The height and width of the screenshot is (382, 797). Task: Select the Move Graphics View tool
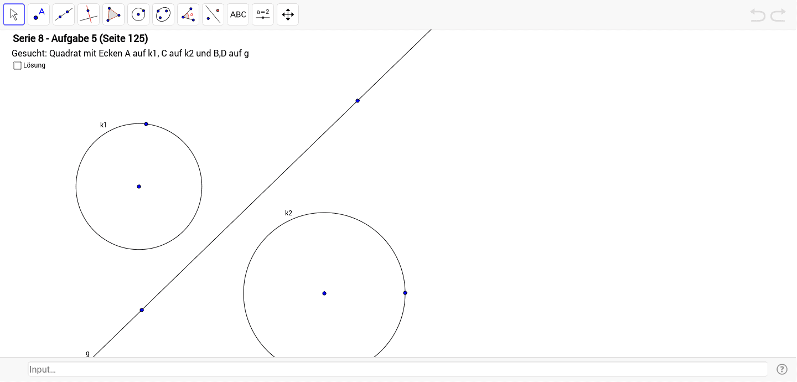pyautogui.click(x=288, y=14)
